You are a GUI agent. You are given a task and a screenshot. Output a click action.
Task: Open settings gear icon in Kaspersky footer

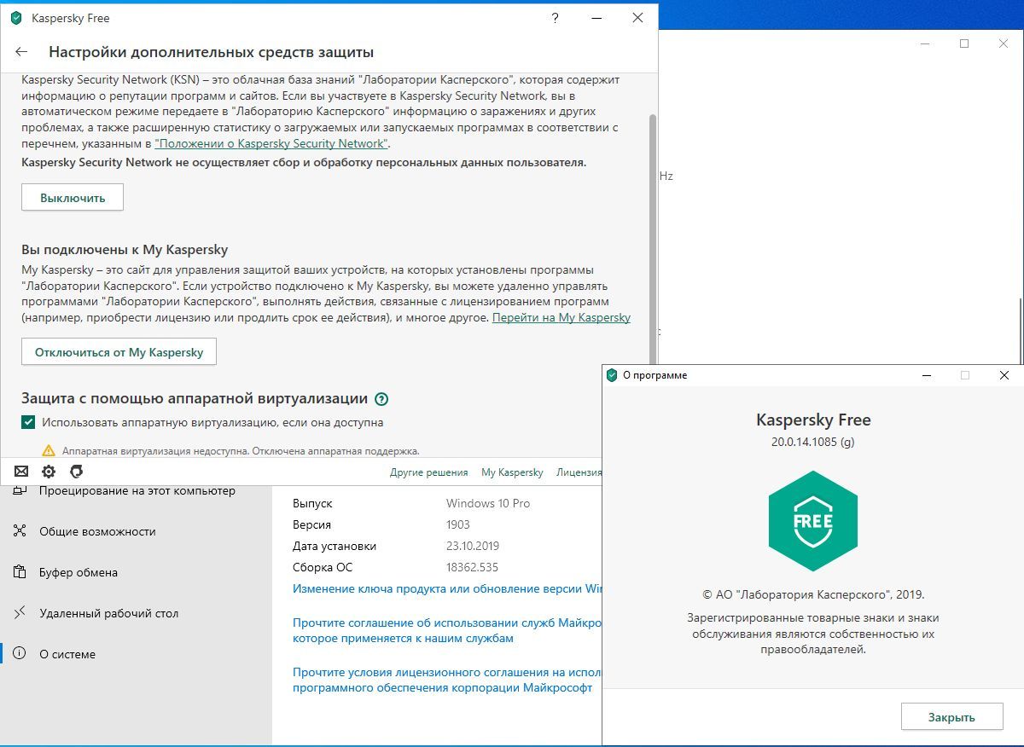coord(49,472)
